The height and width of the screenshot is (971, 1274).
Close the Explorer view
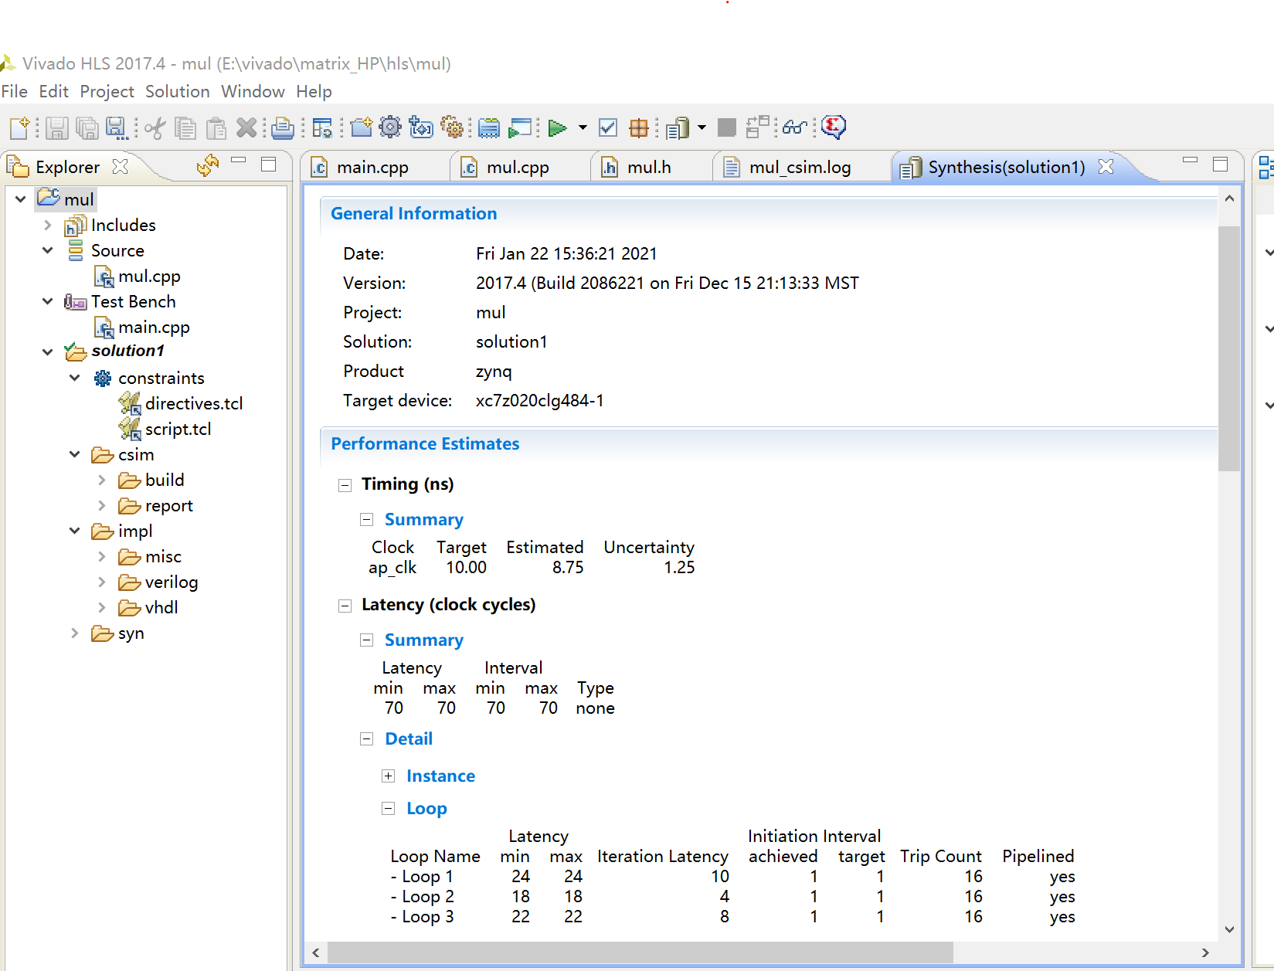(120, 166)
